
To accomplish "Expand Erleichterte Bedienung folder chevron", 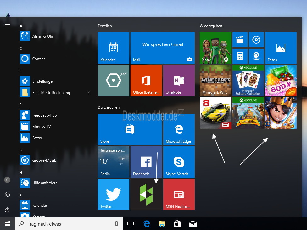I will coord(88,92).
